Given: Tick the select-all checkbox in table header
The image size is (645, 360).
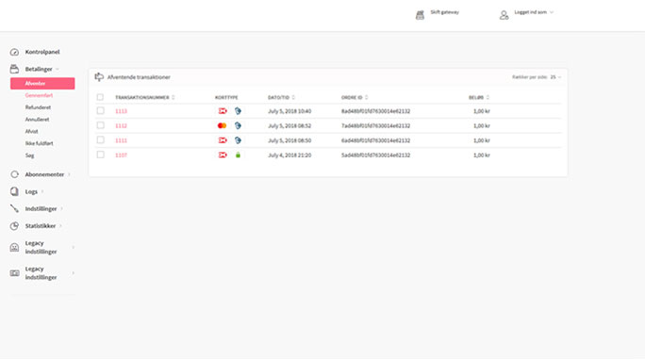Looking at the screenshot, I should [x=100, y=97].
